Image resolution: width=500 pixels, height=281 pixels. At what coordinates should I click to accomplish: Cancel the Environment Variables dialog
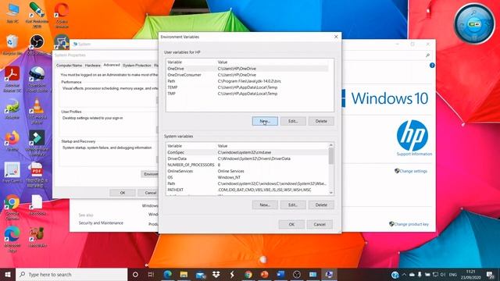[x=320, y=224]
